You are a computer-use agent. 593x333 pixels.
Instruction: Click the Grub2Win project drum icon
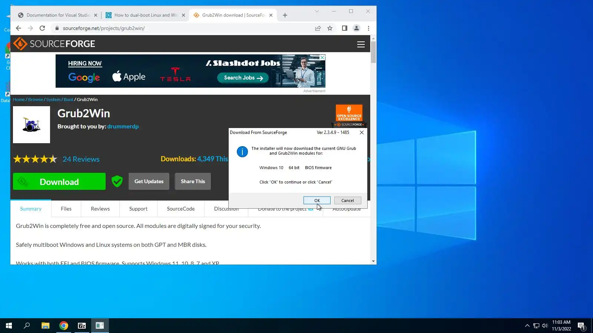(32, 125)
